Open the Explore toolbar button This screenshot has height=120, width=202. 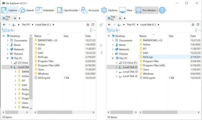(9, 10)
